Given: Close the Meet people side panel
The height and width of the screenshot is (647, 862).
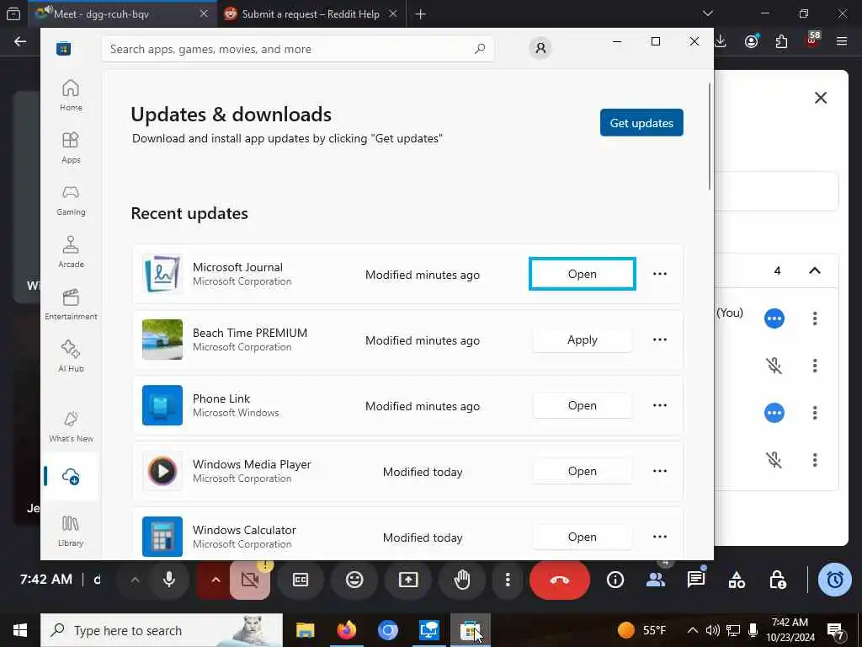Looking at the screenshot, I should 821,98.
